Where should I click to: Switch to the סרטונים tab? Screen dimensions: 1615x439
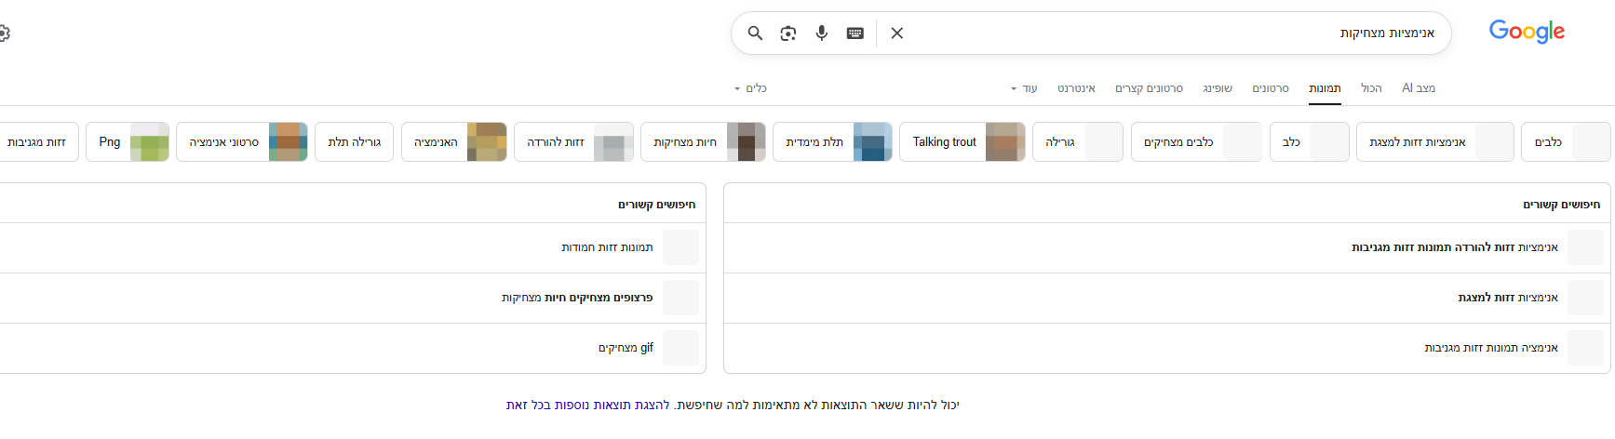click(1271, 88)
